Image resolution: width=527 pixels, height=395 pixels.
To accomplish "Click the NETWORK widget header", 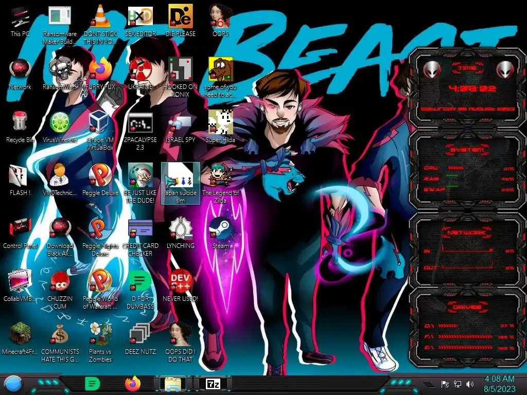I will 467,232.
